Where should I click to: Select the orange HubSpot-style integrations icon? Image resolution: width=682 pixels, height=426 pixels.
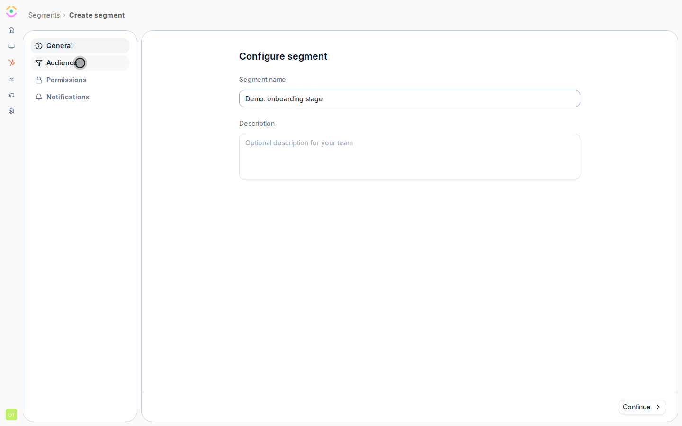(x=11, y=62)
